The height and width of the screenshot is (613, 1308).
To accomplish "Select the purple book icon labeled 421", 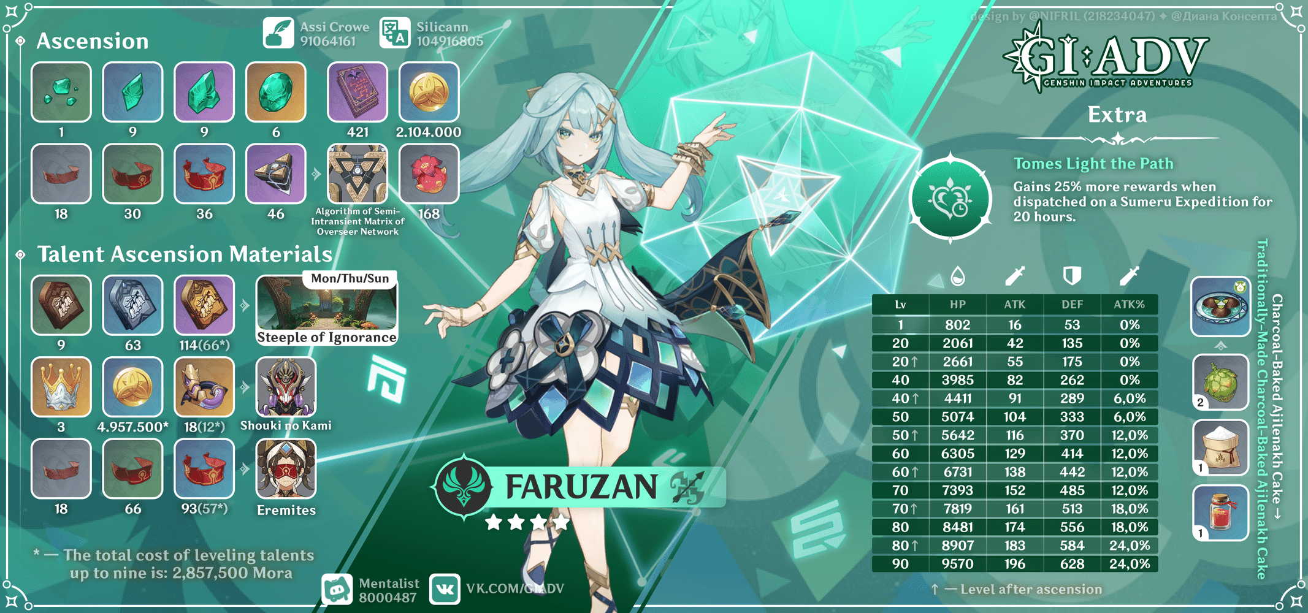I will tap(358, 93).
